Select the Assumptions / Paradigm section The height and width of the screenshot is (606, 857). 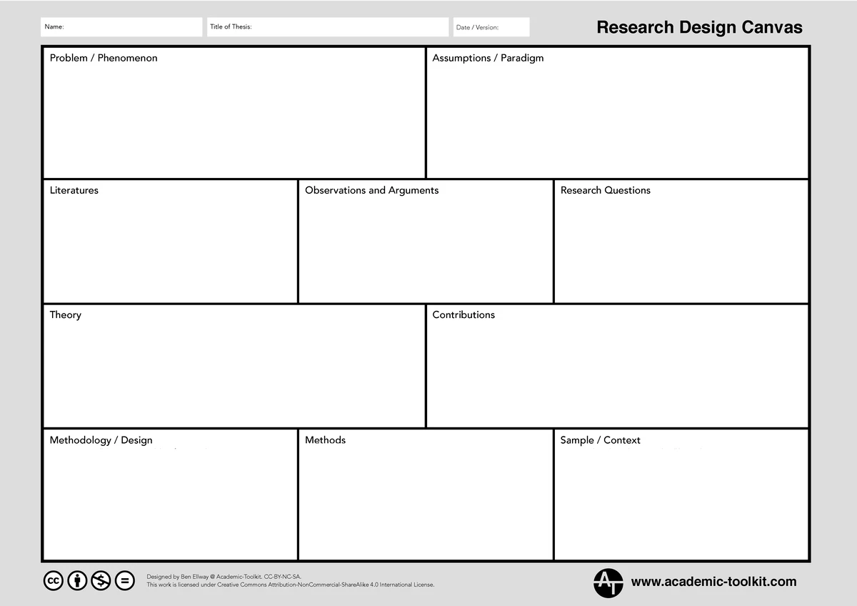pos(618,111)
